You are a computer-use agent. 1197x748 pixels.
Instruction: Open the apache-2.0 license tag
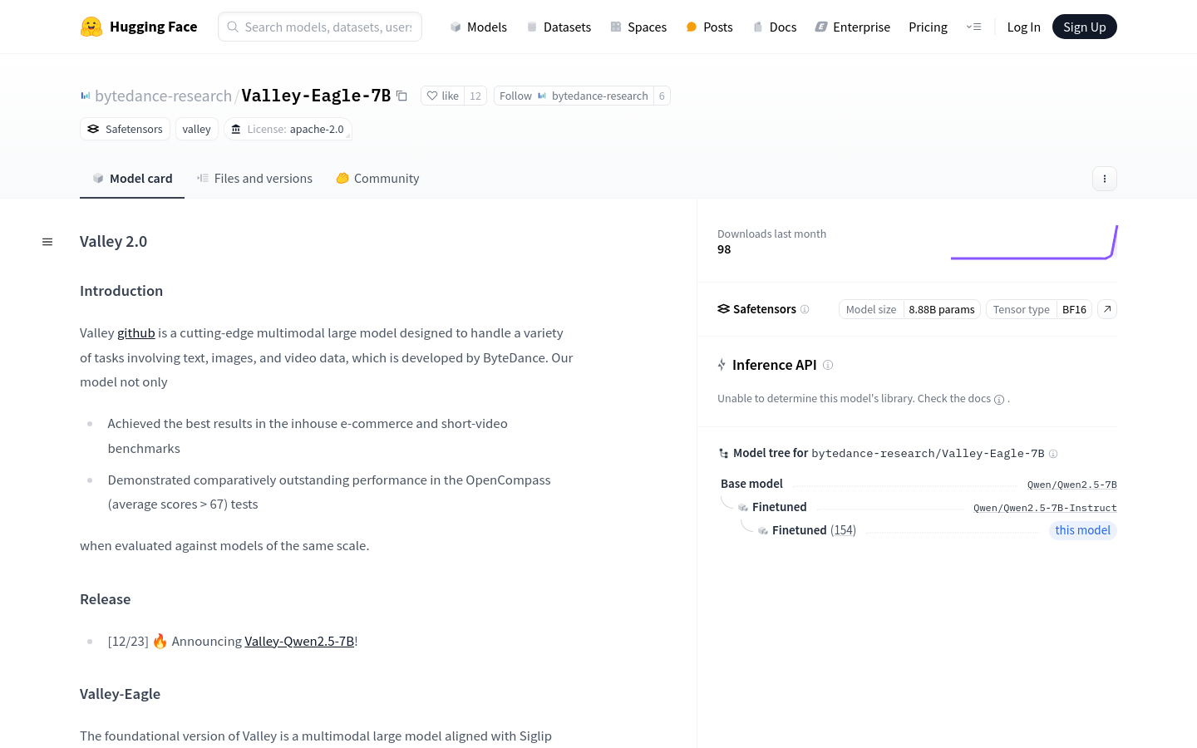click(288, 129)
